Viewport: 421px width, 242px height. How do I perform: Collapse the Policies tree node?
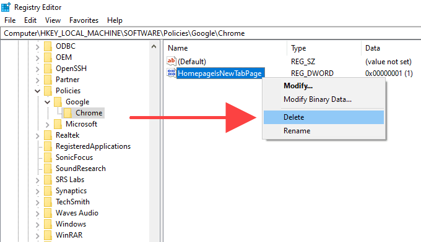coord(37,91)
